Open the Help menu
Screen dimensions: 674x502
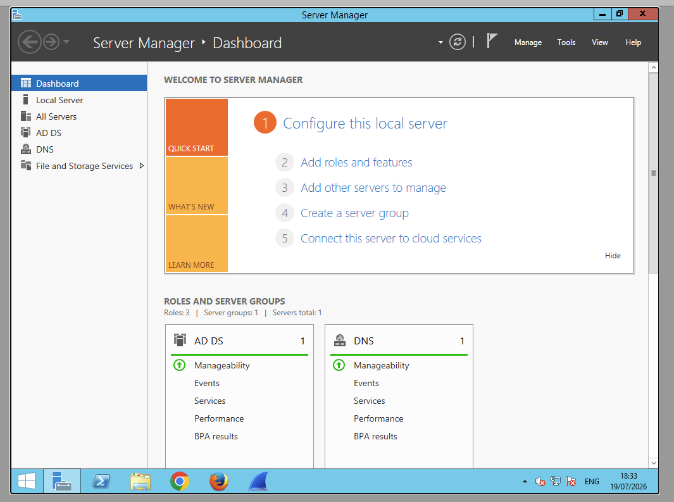pos(633,42)
